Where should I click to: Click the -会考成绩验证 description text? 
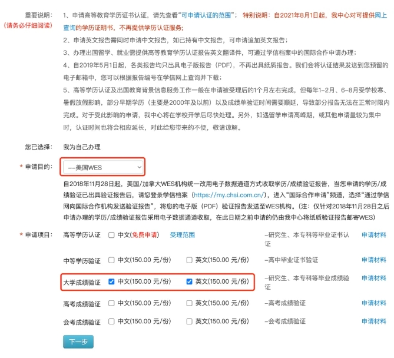tap(285, 321)
